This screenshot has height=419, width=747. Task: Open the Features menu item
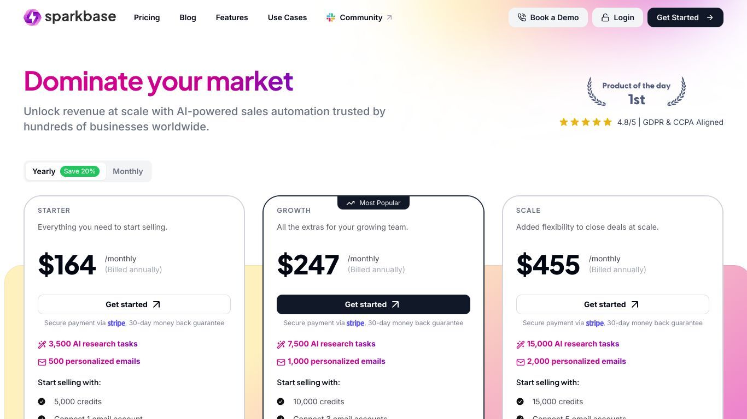point(232,17)
